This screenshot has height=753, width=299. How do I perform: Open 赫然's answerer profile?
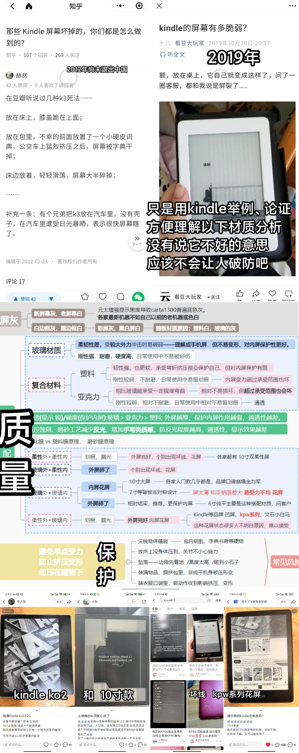pyautogui.click(x=17, y=75)
